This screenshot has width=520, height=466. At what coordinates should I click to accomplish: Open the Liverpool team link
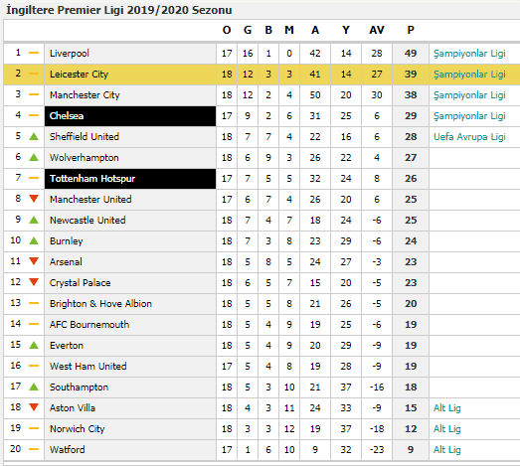coord(70,53)
